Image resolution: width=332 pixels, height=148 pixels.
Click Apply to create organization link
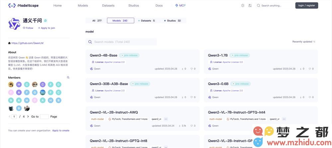pyautogui.click(x=61, y=130)
